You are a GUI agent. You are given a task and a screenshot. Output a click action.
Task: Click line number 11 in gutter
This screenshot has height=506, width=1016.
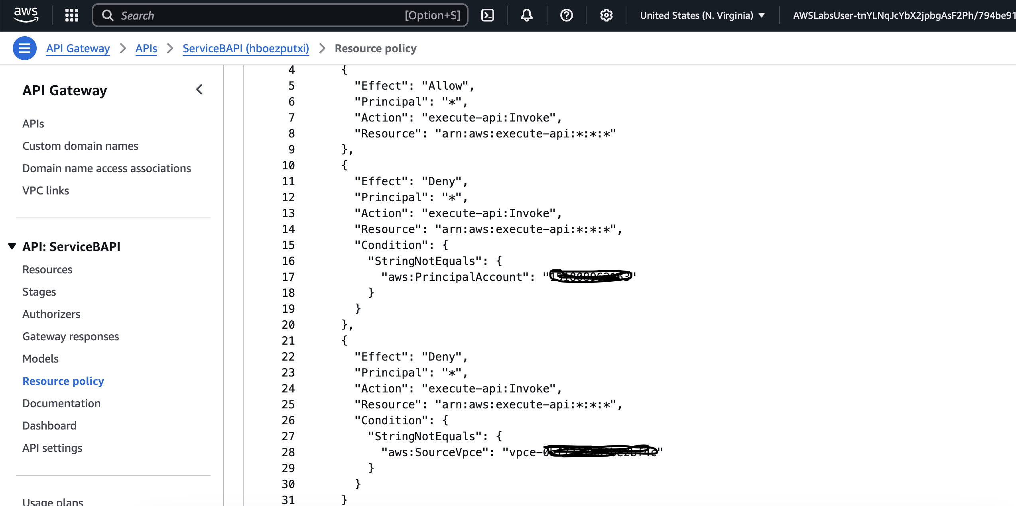[x=288, y=181]
